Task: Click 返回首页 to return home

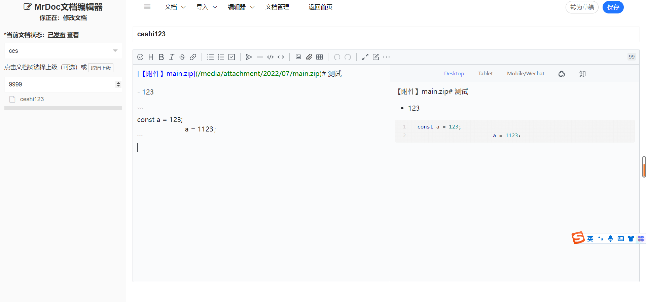Action: click(320, 7)
